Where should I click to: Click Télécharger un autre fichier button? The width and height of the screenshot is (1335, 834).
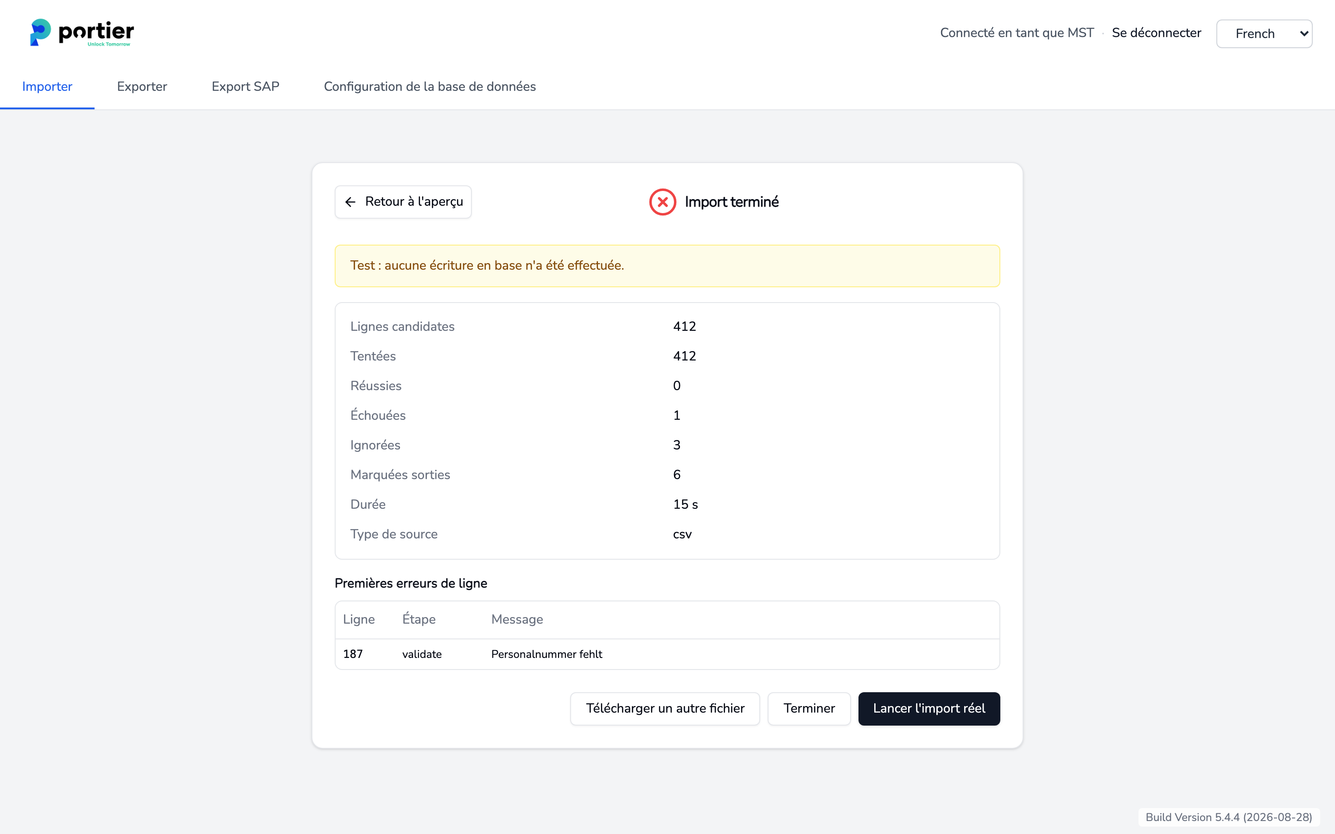(x=665, y=709)
